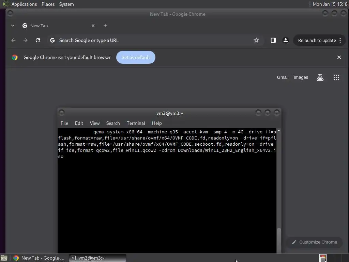Open the terminal Edit menu

[79, 123]
